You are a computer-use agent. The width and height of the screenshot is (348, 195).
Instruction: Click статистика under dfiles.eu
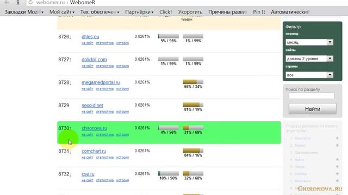(x=105, y=43)
